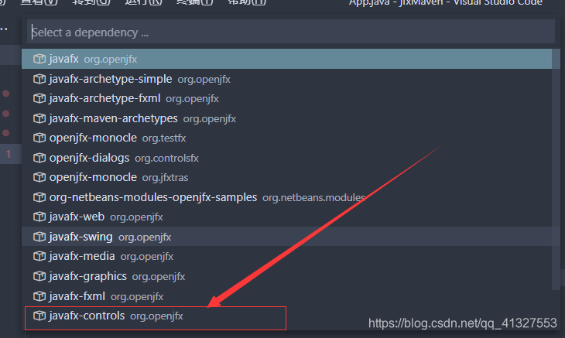Viewport: 565px width, 338px height.
Task: Focus the Select a dependency search field
Action: [291, 32]
